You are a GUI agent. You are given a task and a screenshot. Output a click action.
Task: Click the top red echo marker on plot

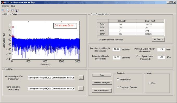tap(13, 27)
